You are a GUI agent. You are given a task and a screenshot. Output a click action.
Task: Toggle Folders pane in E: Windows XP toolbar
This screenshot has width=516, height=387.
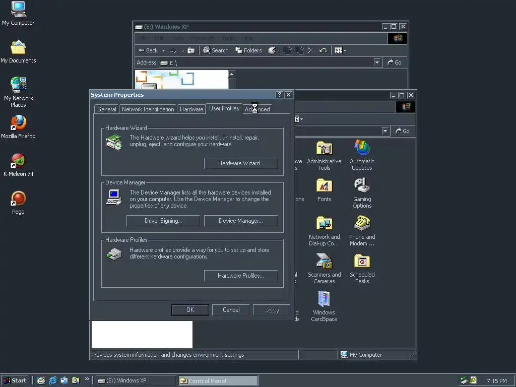[249, 50]
